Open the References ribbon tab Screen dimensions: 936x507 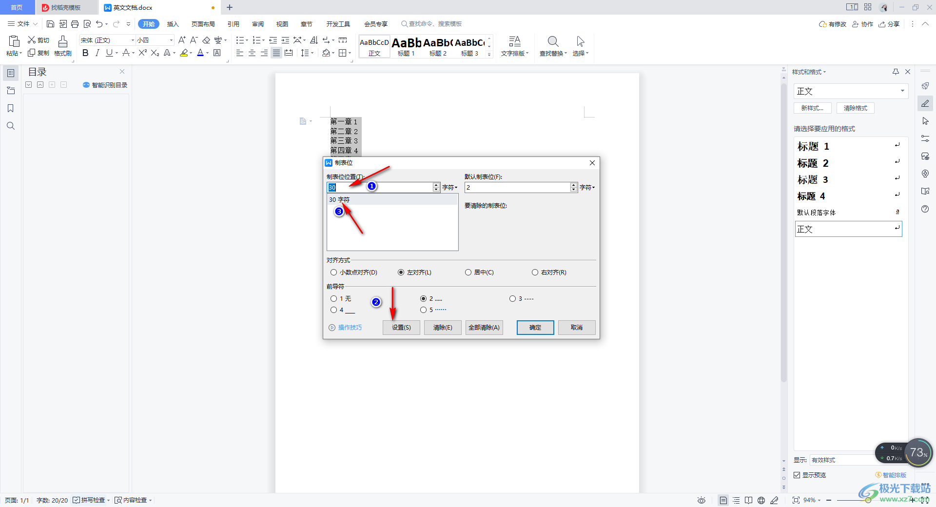[234, 24]
